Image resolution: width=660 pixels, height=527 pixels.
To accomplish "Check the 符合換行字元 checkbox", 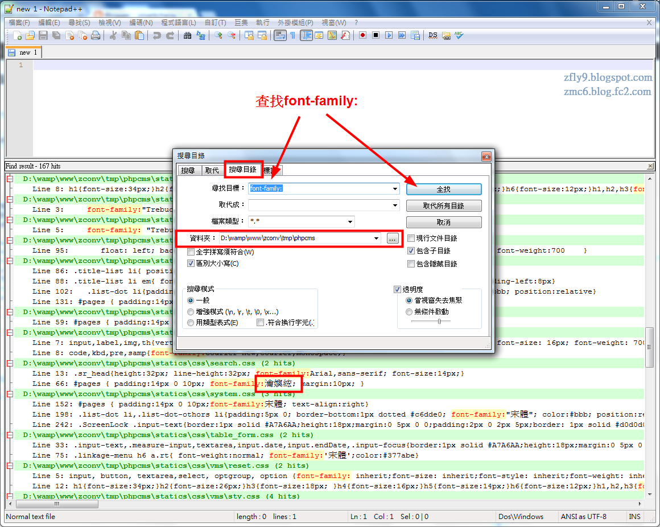I will 260,323.
